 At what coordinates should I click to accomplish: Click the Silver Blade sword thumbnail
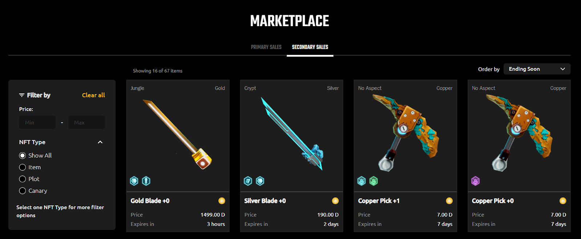292,134
